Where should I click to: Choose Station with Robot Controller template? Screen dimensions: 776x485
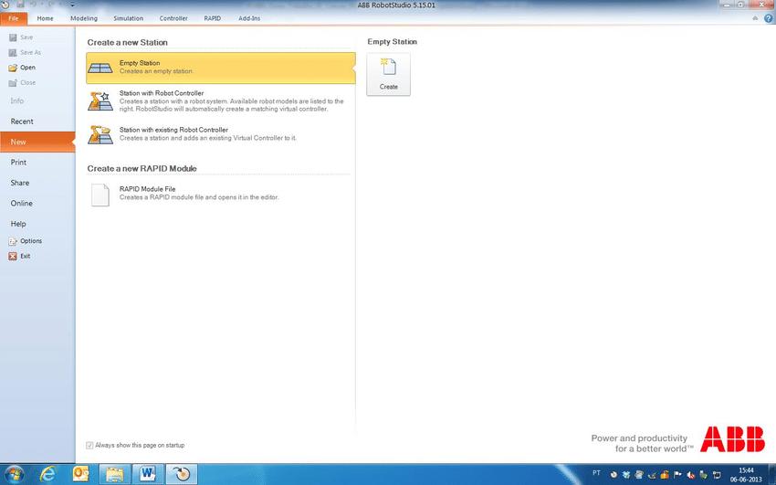pyautogui.click(x=221, y=101)
